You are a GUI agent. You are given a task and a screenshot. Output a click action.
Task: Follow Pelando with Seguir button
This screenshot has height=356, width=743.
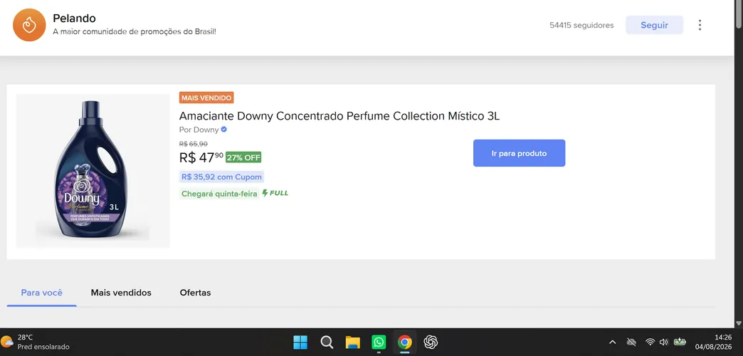coord(654,25)
